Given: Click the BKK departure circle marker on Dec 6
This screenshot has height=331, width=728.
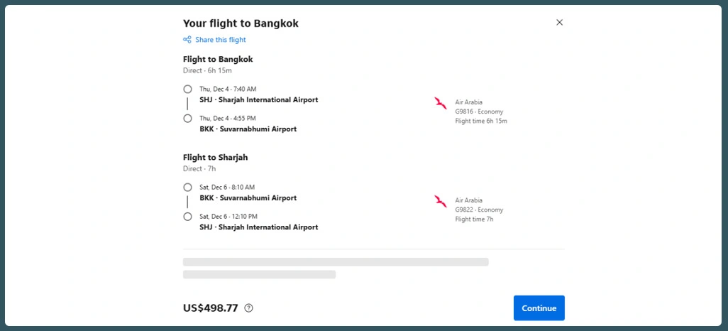Looking at the screenshot, I should coord(187,188).
